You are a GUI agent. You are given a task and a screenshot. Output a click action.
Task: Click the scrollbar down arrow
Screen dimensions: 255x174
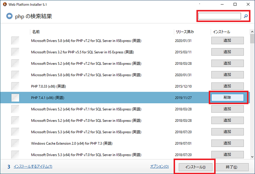click(x=252, y=157)
